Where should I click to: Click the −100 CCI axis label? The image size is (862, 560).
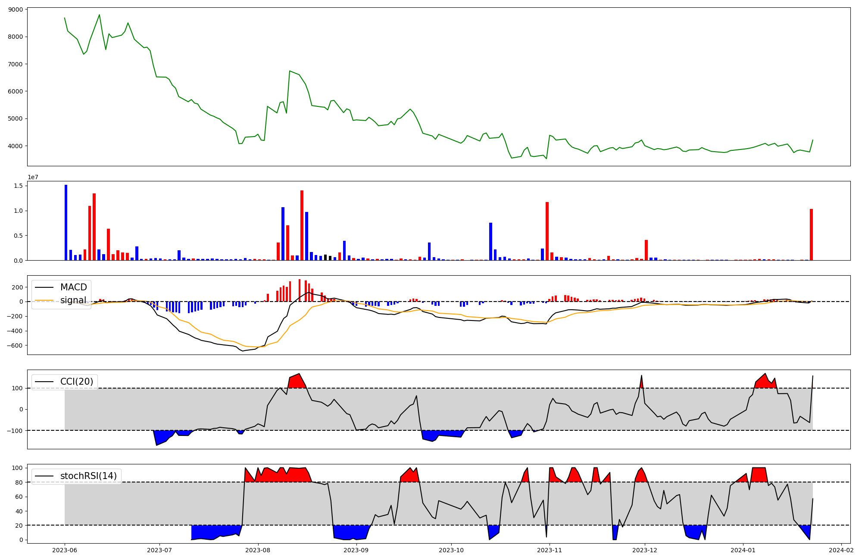[15, 430]
